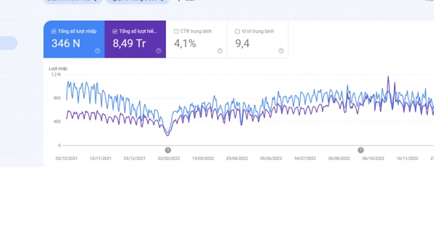Uncheck Tổng số lượt hiển thị checkbox
The width and height of the screenshot is (434, 244).
tap(115, 31)
